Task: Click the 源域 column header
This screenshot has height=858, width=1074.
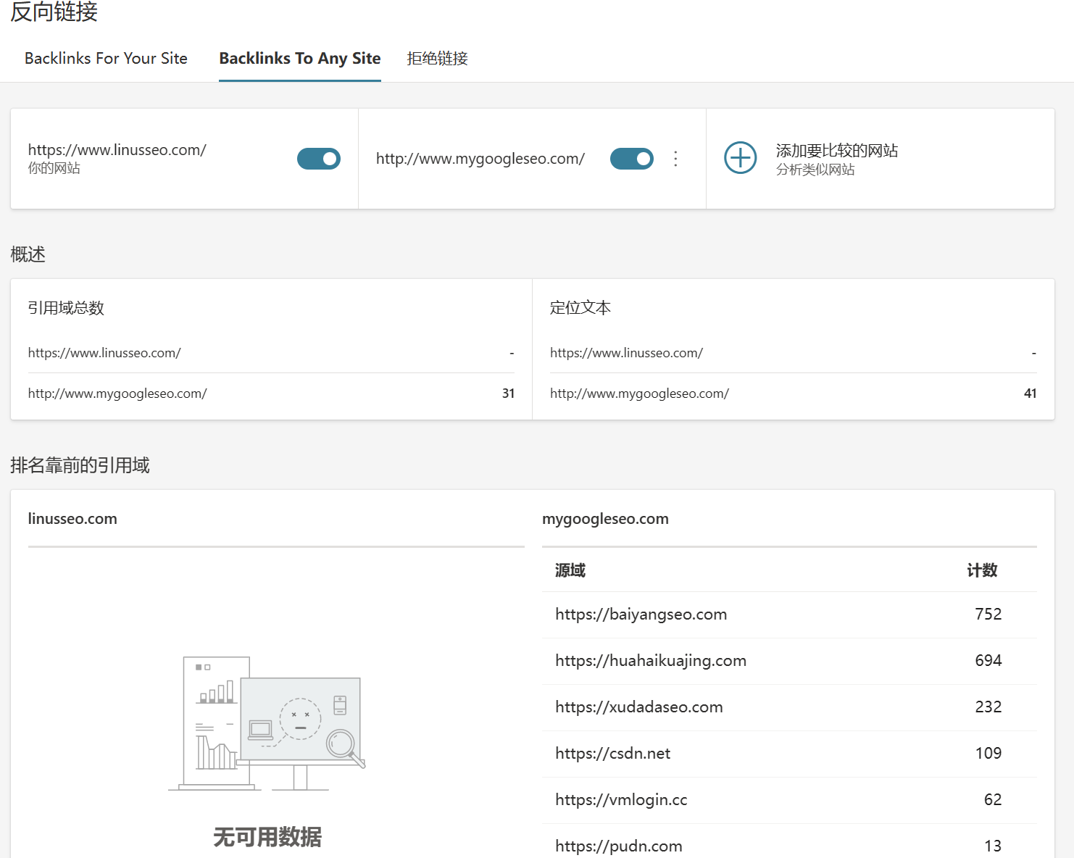Action: (x=570, y=570)
